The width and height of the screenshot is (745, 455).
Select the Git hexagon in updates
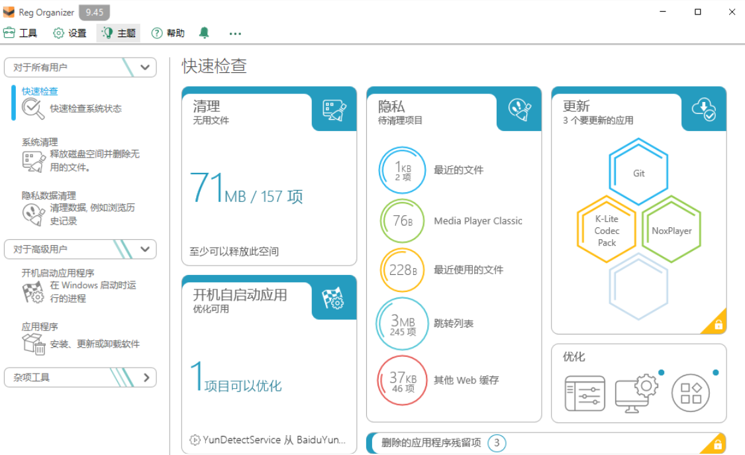[638, 172]
